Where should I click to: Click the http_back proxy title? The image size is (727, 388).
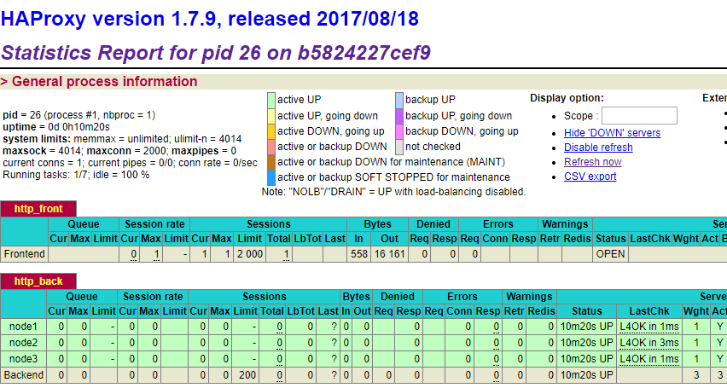38,281
